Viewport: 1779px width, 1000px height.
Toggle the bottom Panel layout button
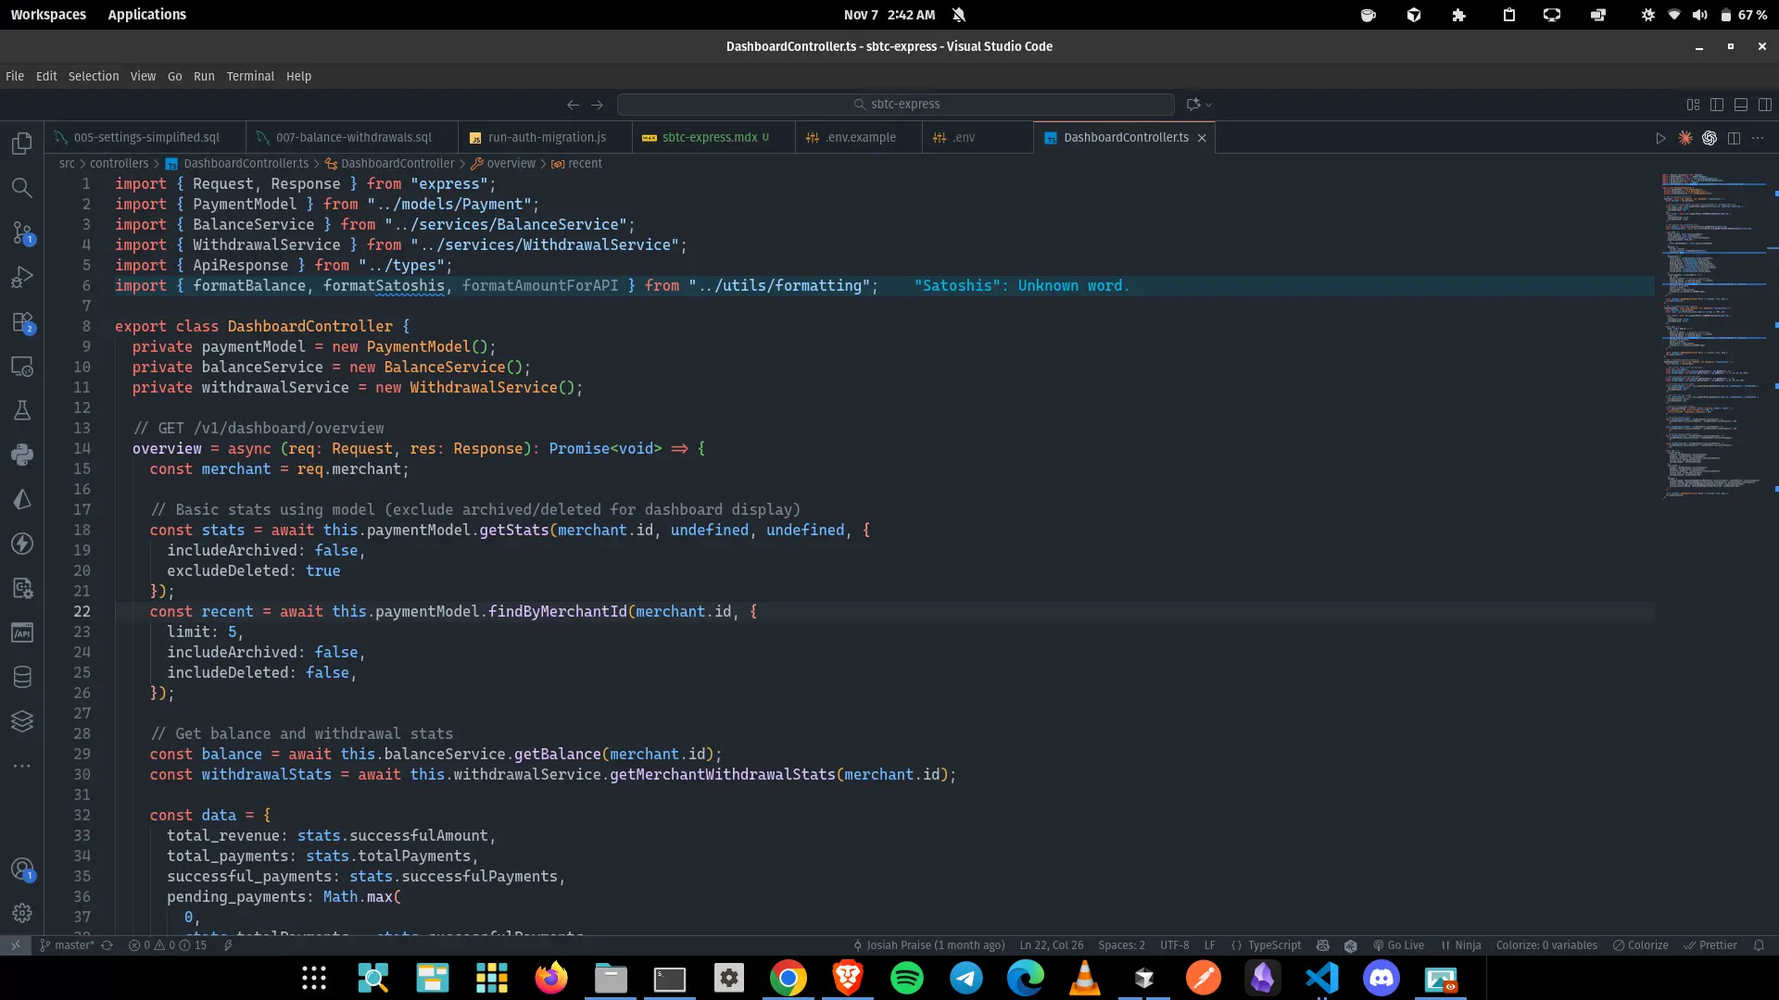pos(1741,105)
